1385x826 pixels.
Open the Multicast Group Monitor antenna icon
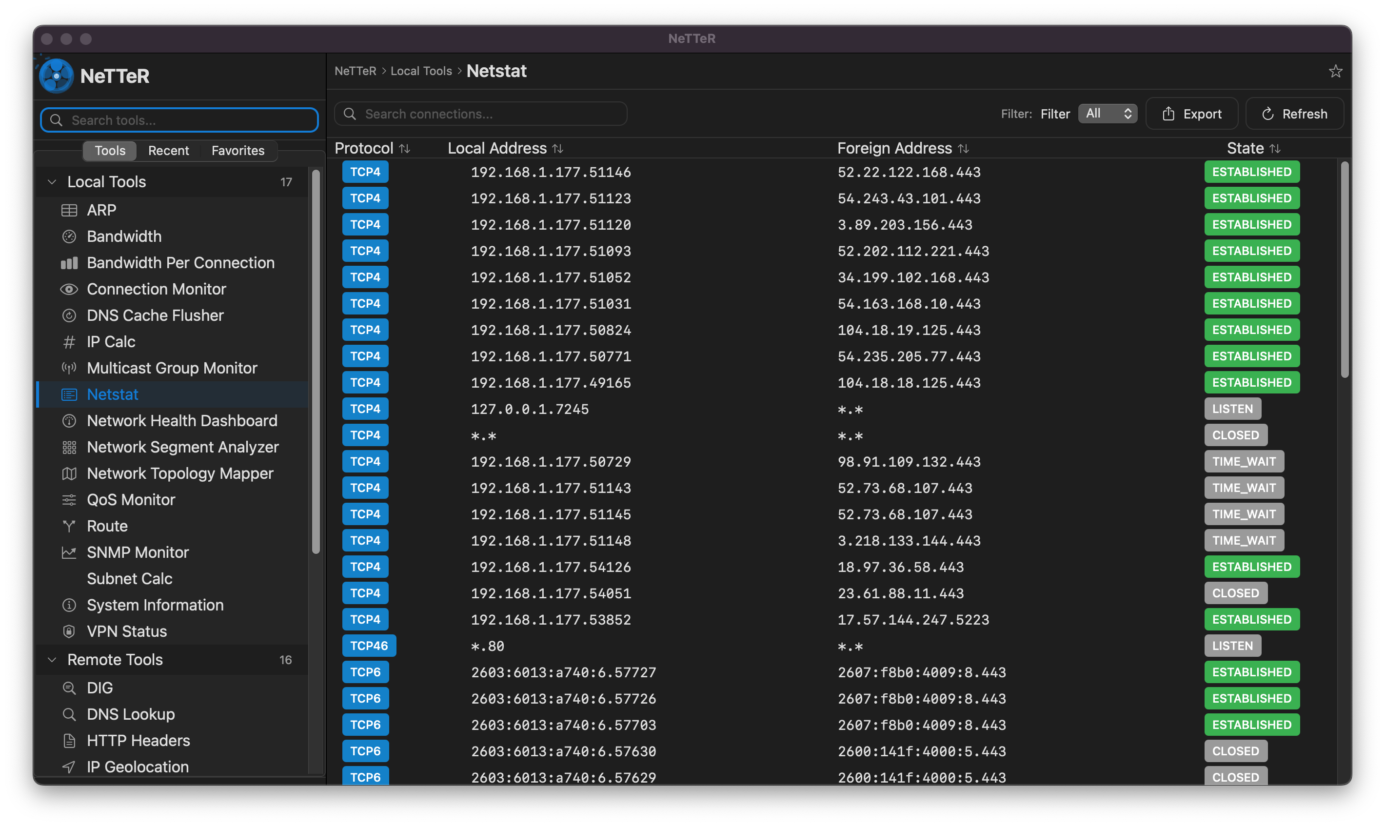click(x=69, y=368)
